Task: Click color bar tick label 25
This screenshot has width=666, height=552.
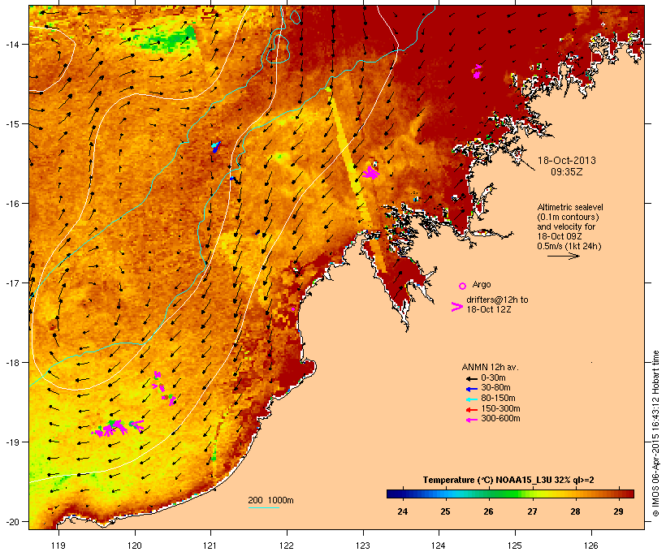Action: [445, 511]
